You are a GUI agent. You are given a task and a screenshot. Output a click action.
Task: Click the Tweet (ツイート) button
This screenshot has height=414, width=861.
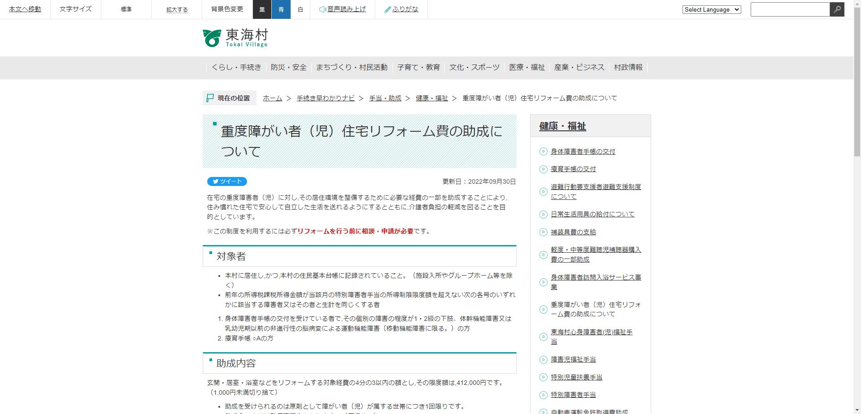(x=227, y=181)
